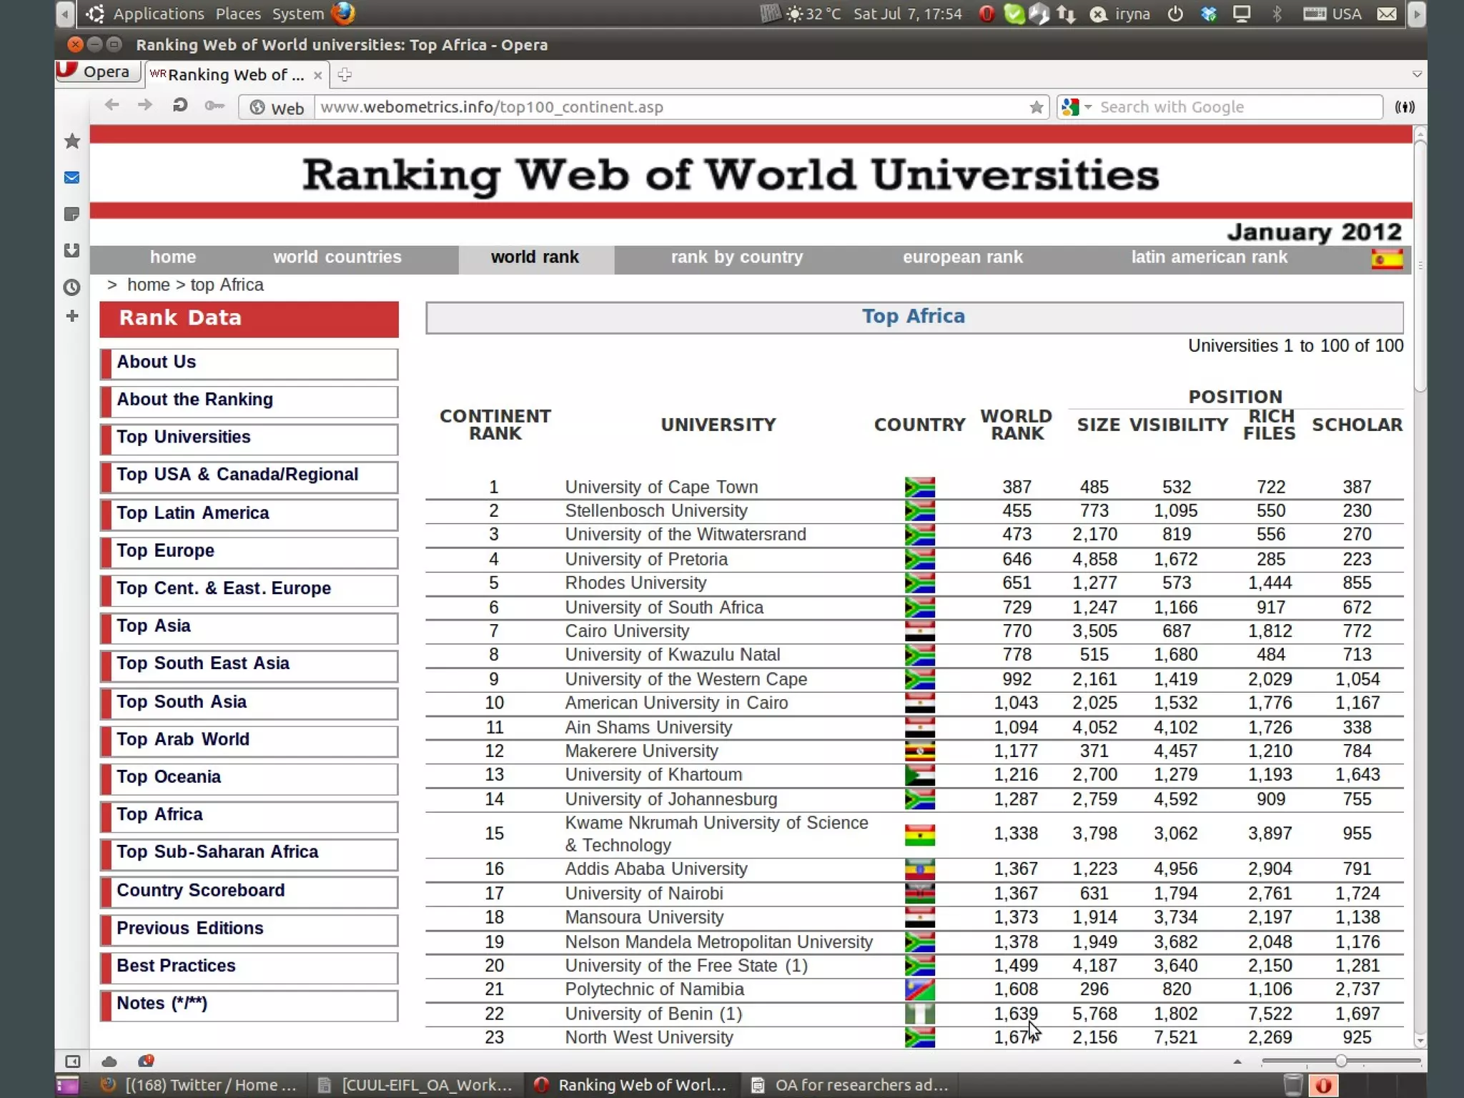Viewport: 1464px width, 1098px height.
Task: Open the Bookmarks panel star icon
Action: 72,141
